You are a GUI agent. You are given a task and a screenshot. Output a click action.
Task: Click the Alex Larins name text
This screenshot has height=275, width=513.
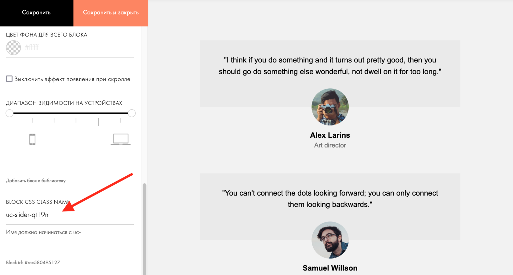point(330,135)
